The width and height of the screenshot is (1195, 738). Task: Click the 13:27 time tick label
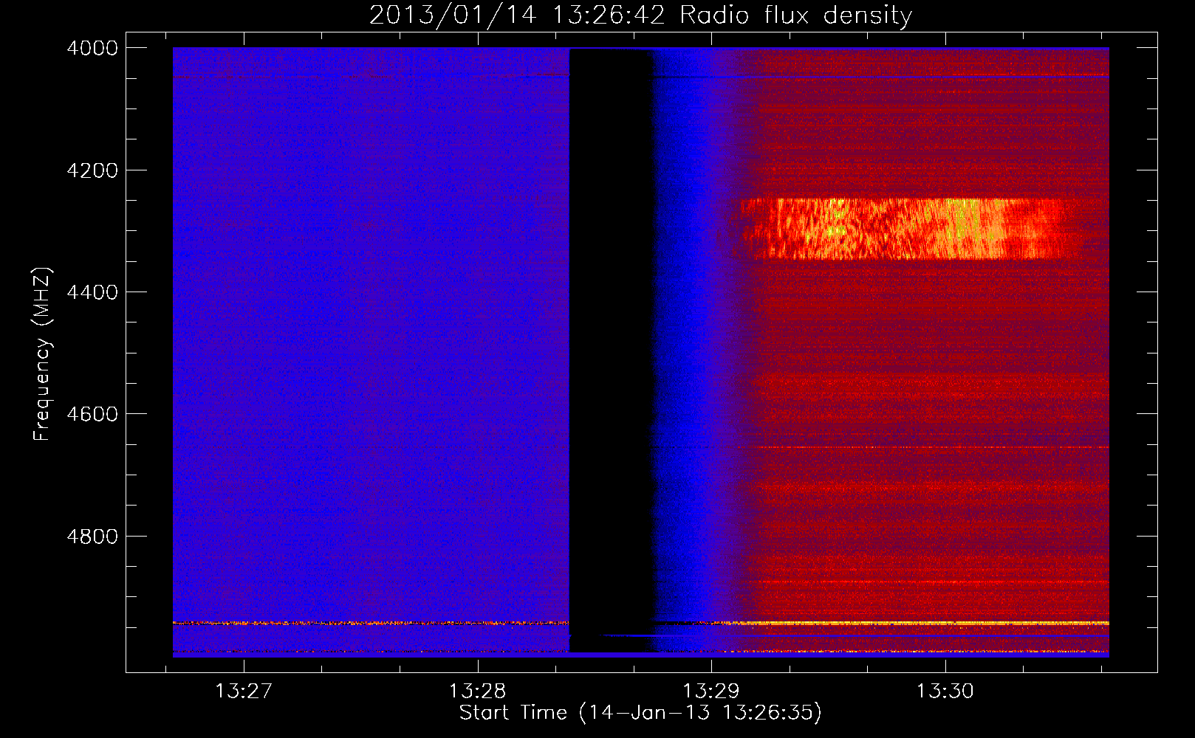coord(243,692)
